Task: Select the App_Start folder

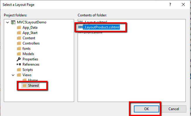Action: pyautogui.click(x=30, y=33)
